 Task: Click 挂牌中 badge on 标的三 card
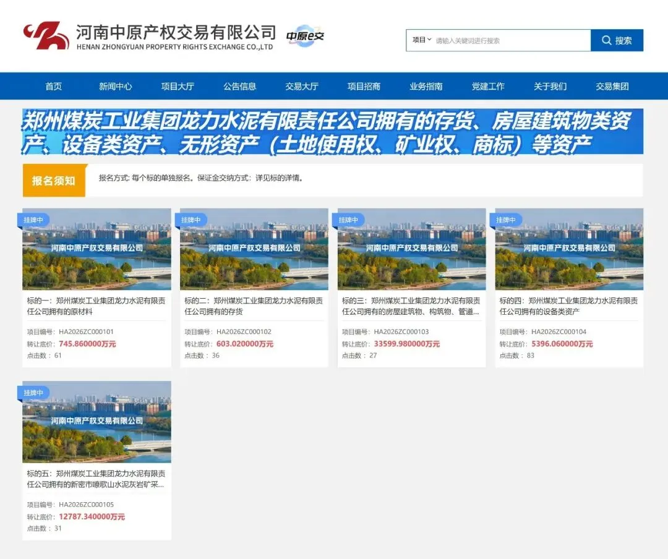[x=348, y=220]
